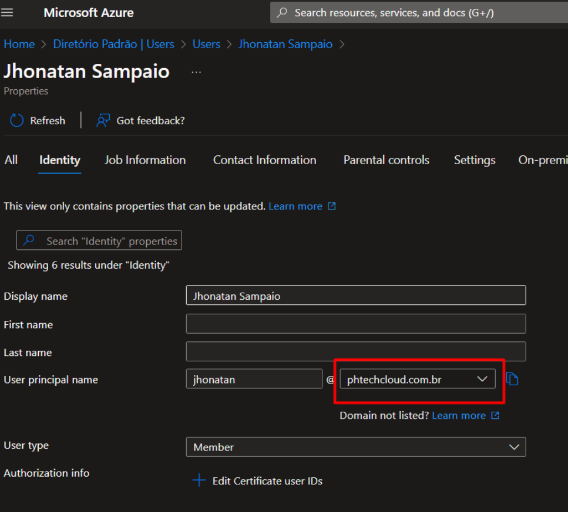Switch to the All tab
The height and width of the screenshot is (512, 568).
click(11, 160)
